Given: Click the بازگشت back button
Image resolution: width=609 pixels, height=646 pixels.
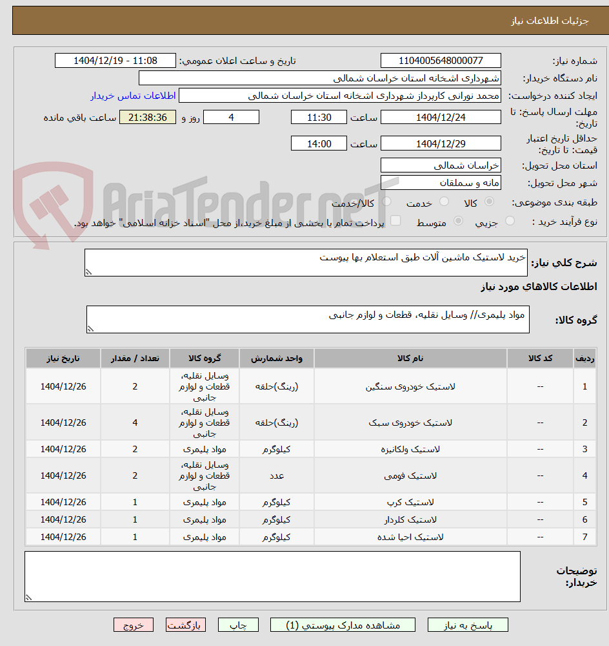Looking at the screenshot, I should click(x=186, y=625).
